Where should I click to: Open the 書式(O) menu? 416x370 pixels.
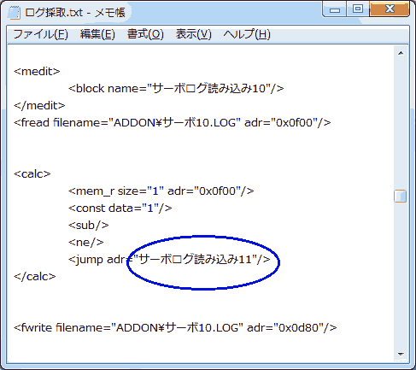[145, 34]
